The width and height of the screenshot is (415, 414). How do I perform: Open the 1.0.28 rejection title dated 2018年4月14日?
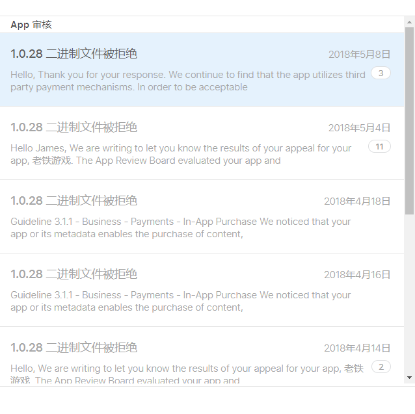coord(74,348)
